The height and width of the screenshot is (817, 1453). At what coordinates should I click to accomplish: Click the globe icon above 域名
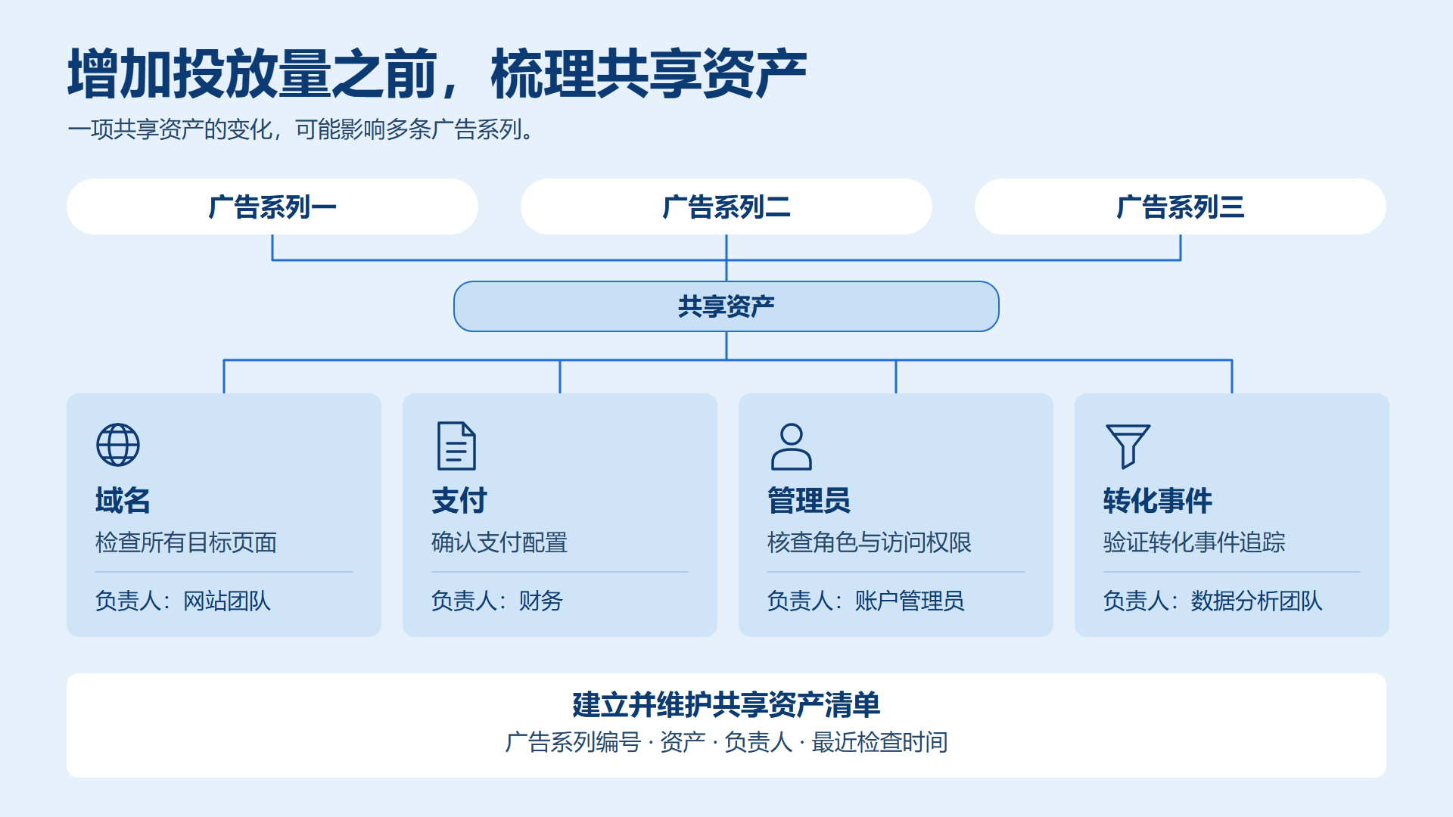click(x=118, y=445)
